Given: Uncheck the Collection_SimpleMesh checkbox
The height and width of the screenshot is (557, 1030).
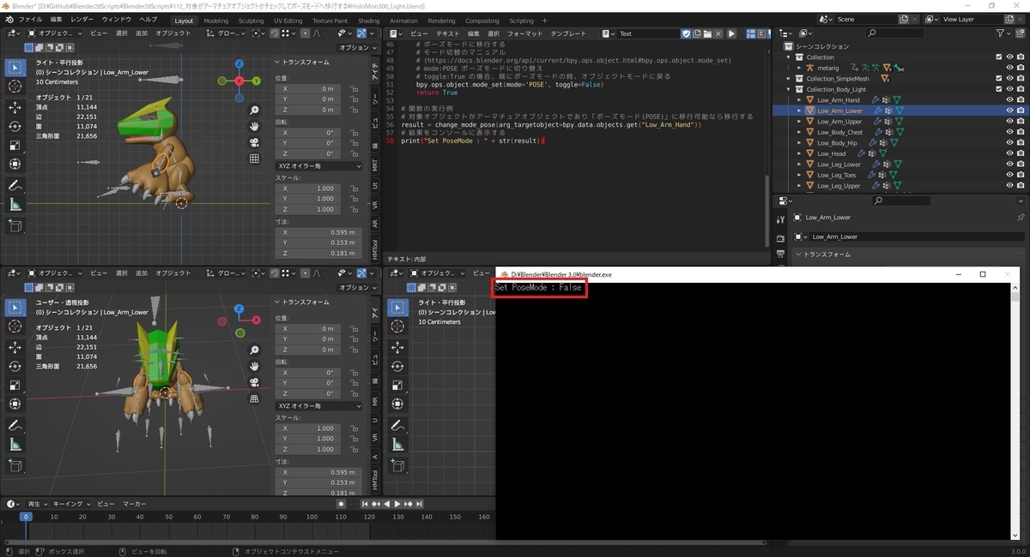Looking at the screenshot, I should pyautogui.click(x=998, y=79).
